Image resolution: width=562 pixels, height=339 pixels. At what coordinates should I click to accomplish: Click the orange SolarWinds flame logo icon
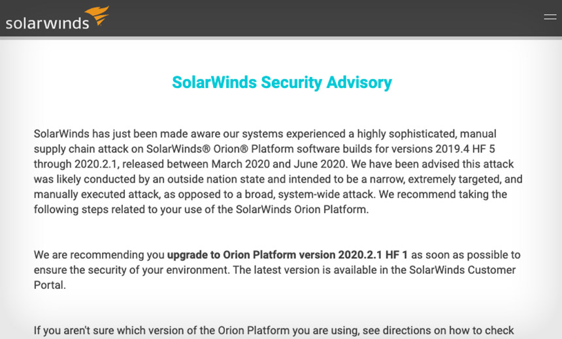pos(97,16)
